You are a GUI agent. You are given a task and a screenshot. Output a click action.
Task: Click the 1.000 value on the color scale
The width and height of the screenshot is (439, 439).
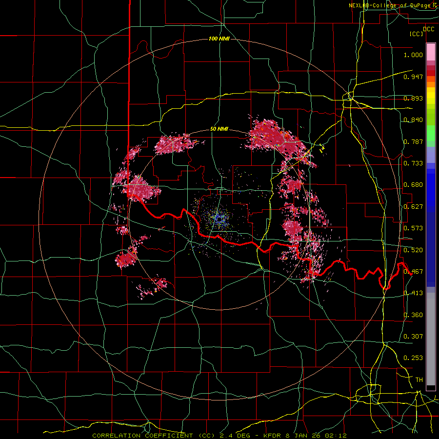[x=413, y=55]
